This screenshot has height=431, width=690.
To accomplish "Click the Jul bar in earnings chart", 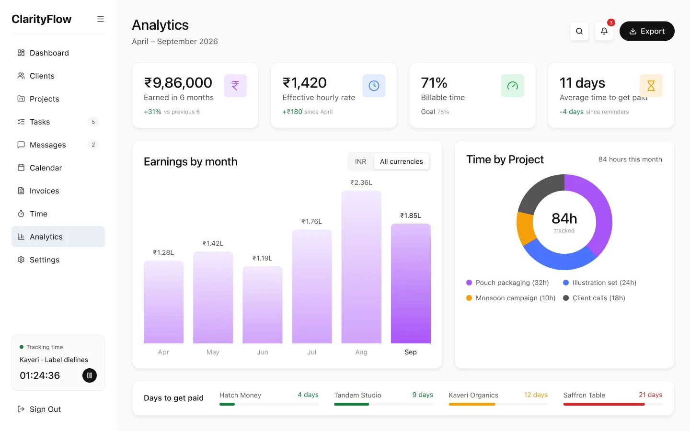I will pyautogui.click(x=312, y=286).
